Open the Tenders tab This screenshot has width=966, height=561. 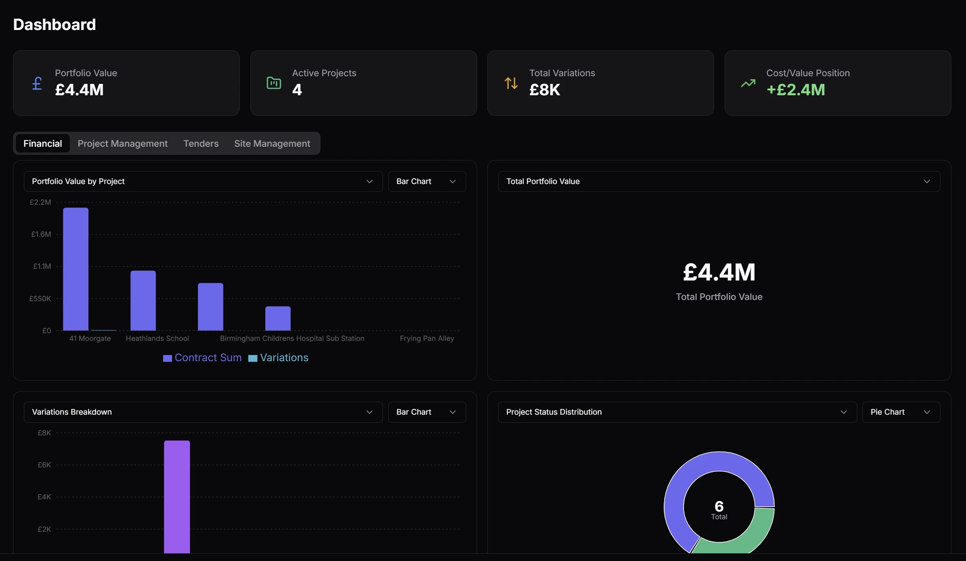(200, 143)
